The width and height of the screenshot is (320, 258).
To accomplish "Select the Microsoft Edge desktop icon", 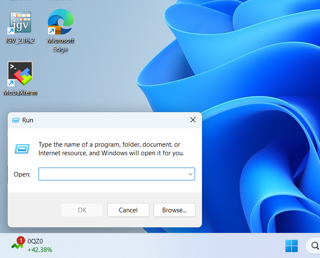I will coord(60,23).
